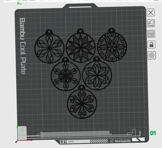Click the arrange plate layout icon

coord(151,34)
